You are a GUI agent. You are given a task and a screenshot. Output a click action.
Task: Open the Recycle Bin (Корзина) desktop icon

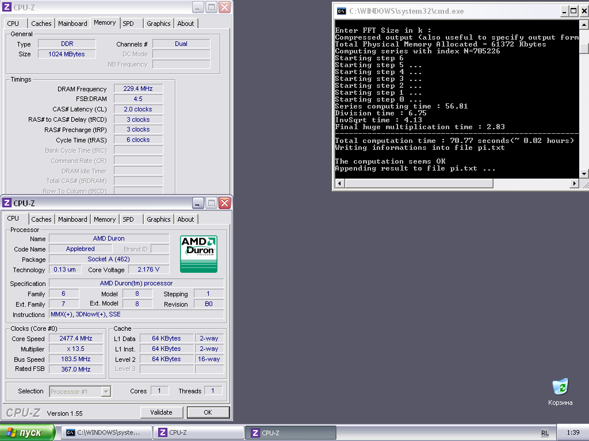pos(560,392)
